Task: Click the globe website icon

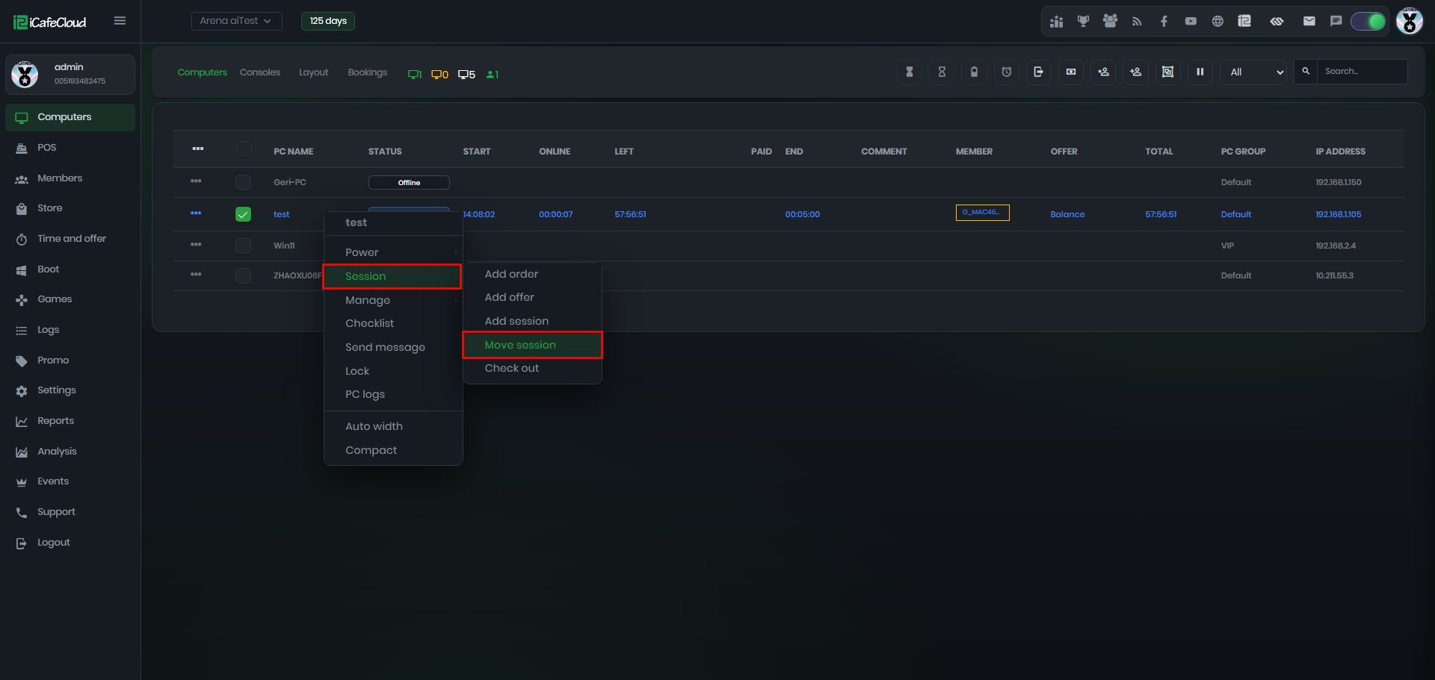Action: (x=1218, y=22)
